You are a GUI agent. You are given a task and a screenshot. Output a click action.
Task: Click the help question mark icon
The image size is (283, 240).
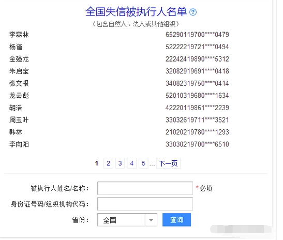click(193, 12)
